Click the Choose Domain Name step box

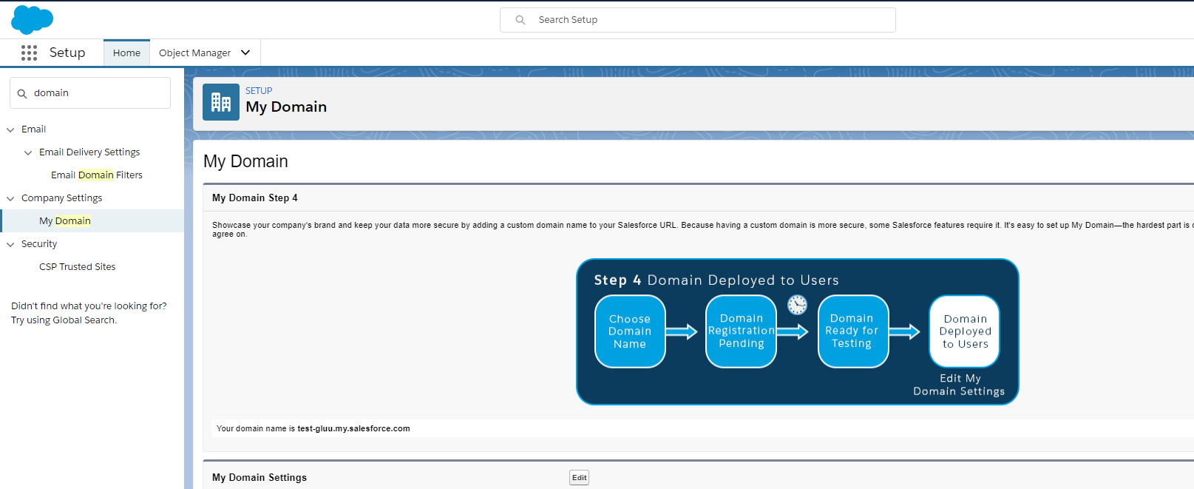pos(630,331)
